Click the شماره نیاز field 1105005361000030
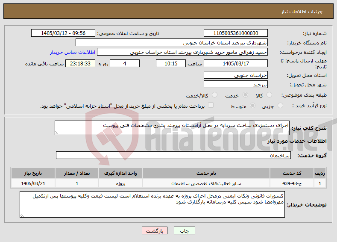Viewport: 337px width, 242px height. [x=235, y=33]
